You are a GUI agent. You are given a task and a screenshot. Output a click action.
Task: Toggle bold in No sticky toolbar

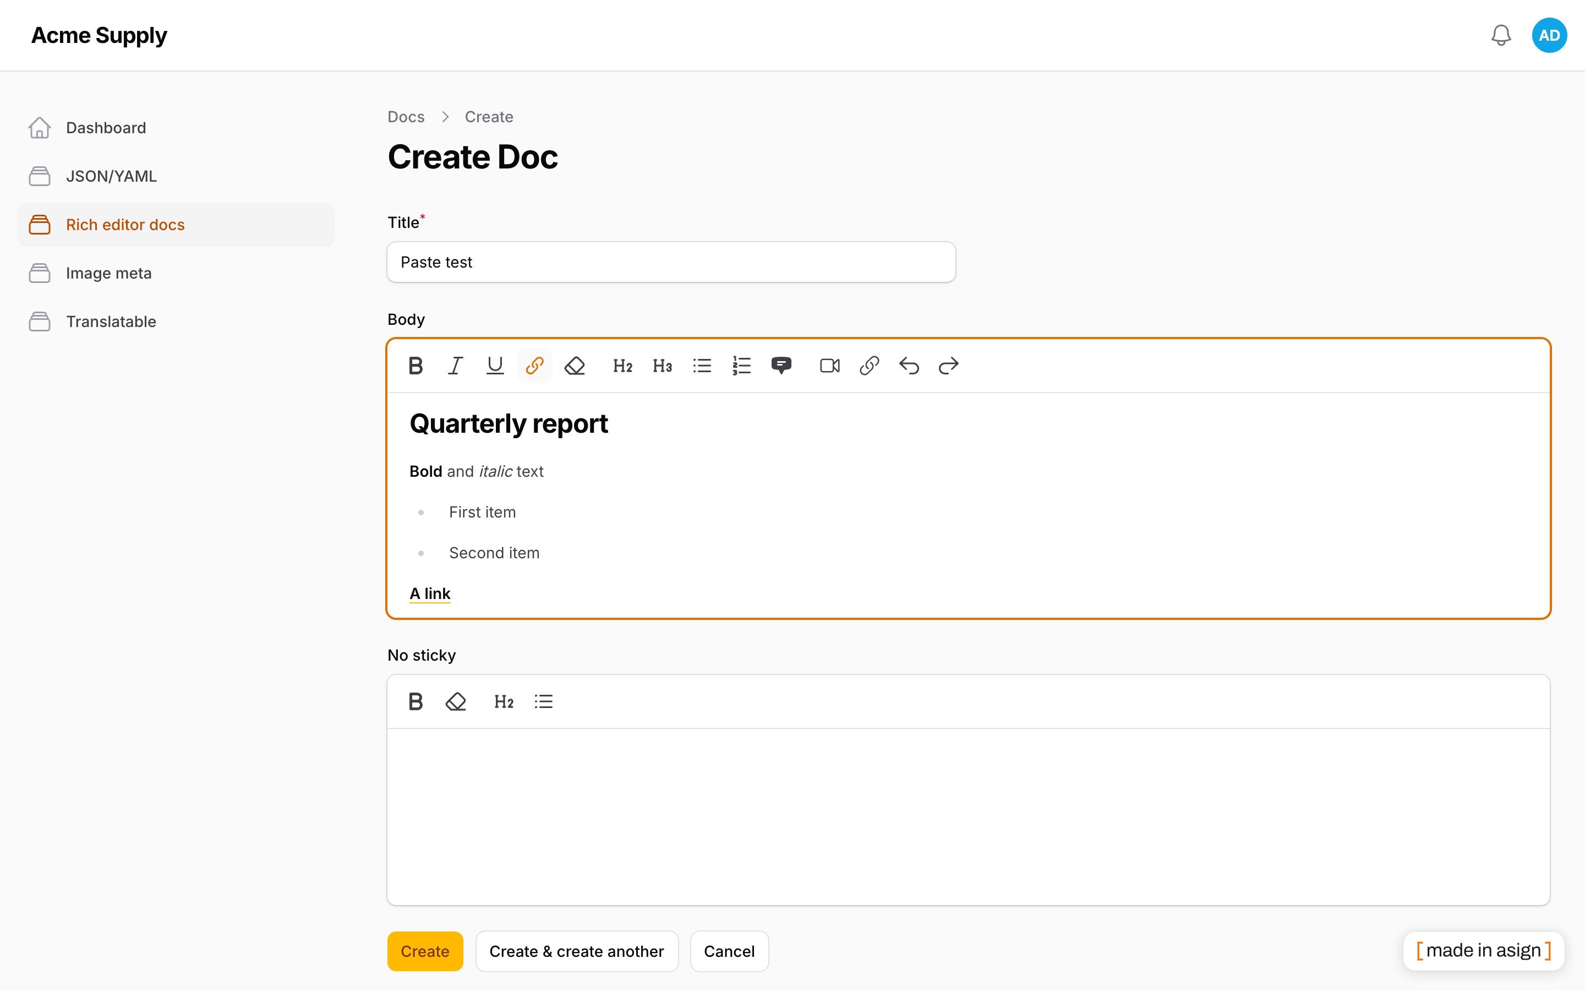pyautogui.click(x=416, y=702)
